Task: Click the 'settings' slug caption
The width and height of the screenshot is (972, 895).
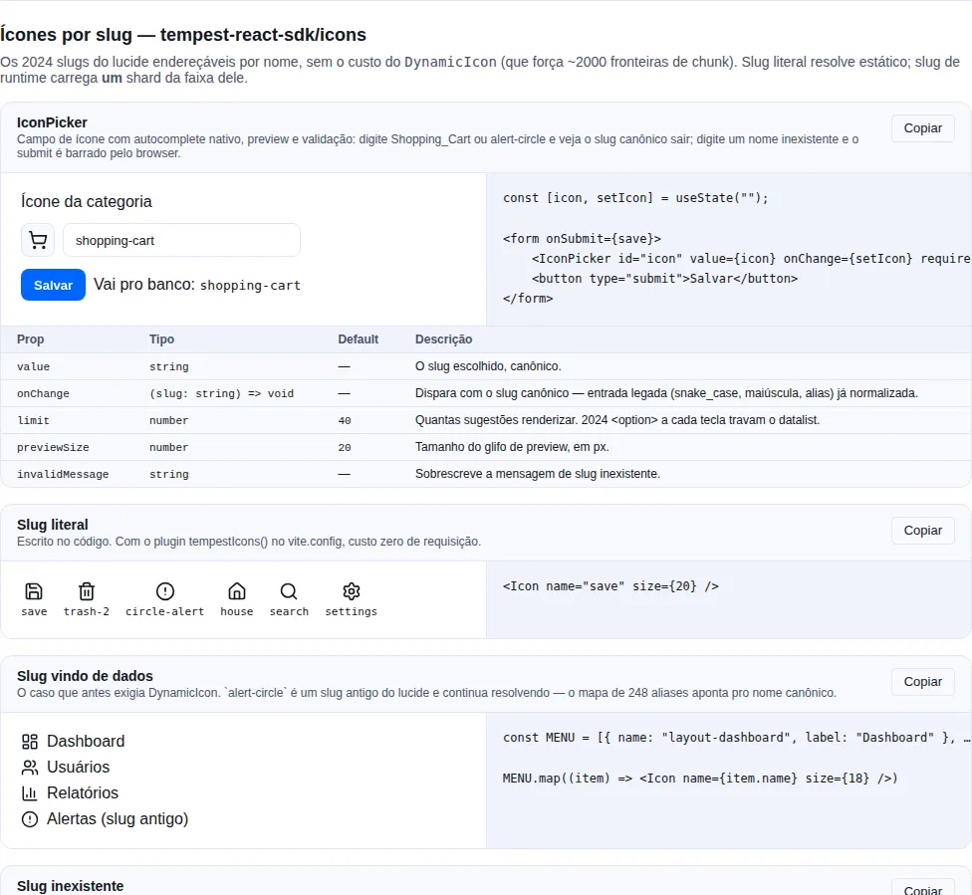Action: tap(351, 611)
